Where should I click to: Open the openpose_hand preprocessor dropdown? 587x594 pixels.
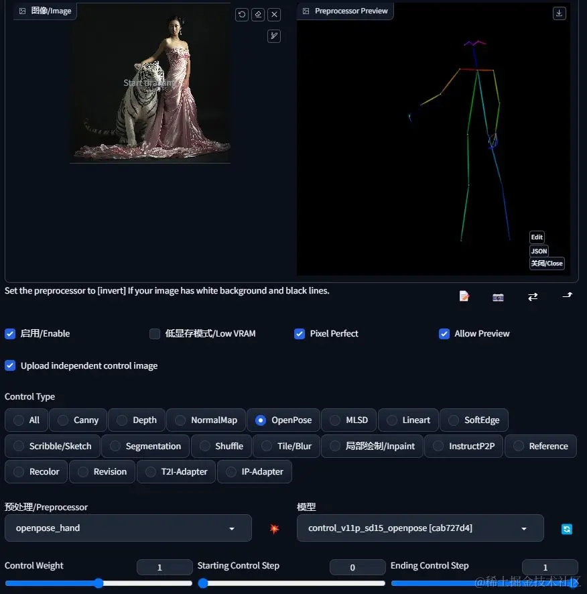[x=128, y=528]
